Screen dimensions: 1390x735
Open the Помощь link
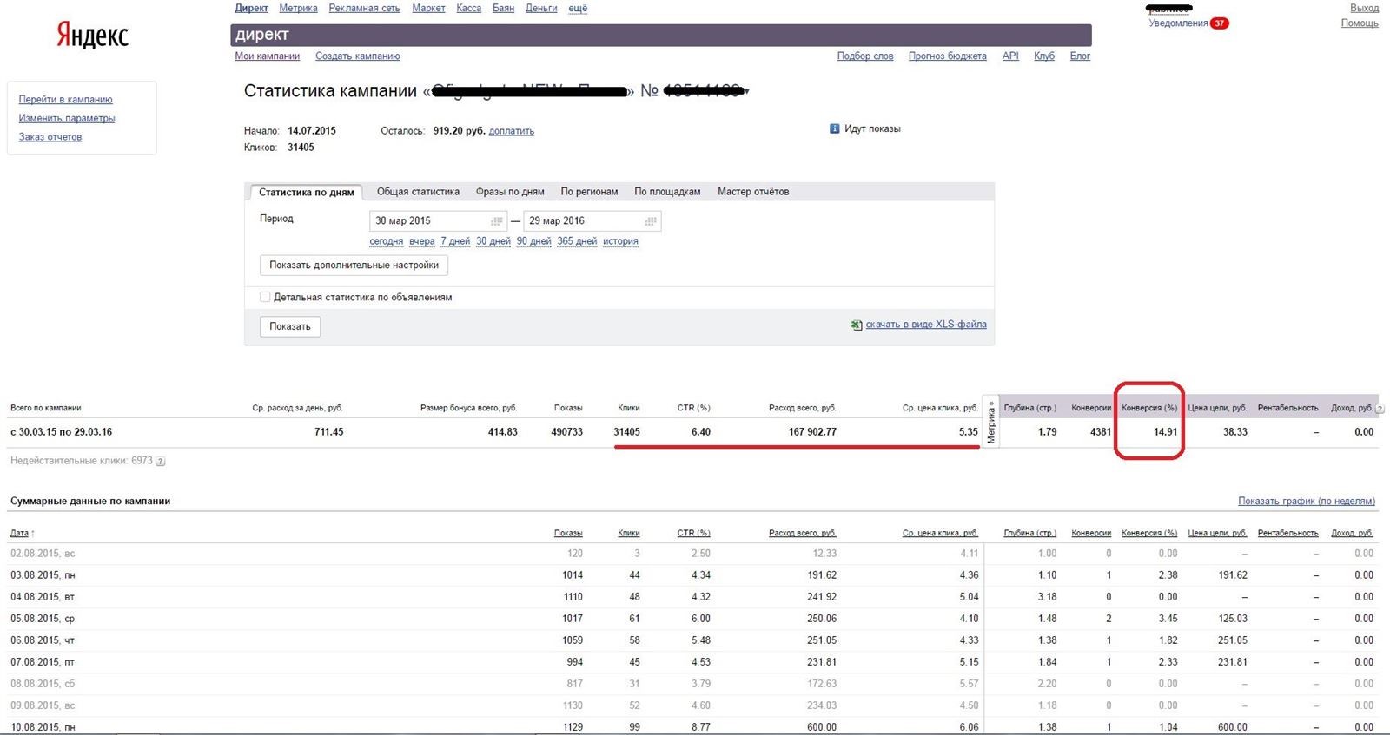[x=1360, y=23]
